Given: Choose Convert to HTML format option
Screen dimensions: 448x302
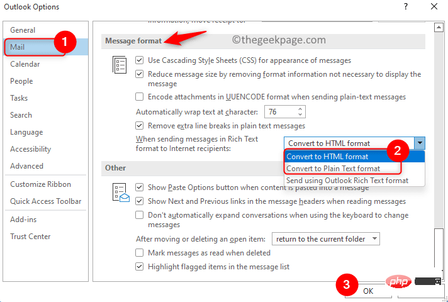Looking at the screenshot, I should pos(354,157).
